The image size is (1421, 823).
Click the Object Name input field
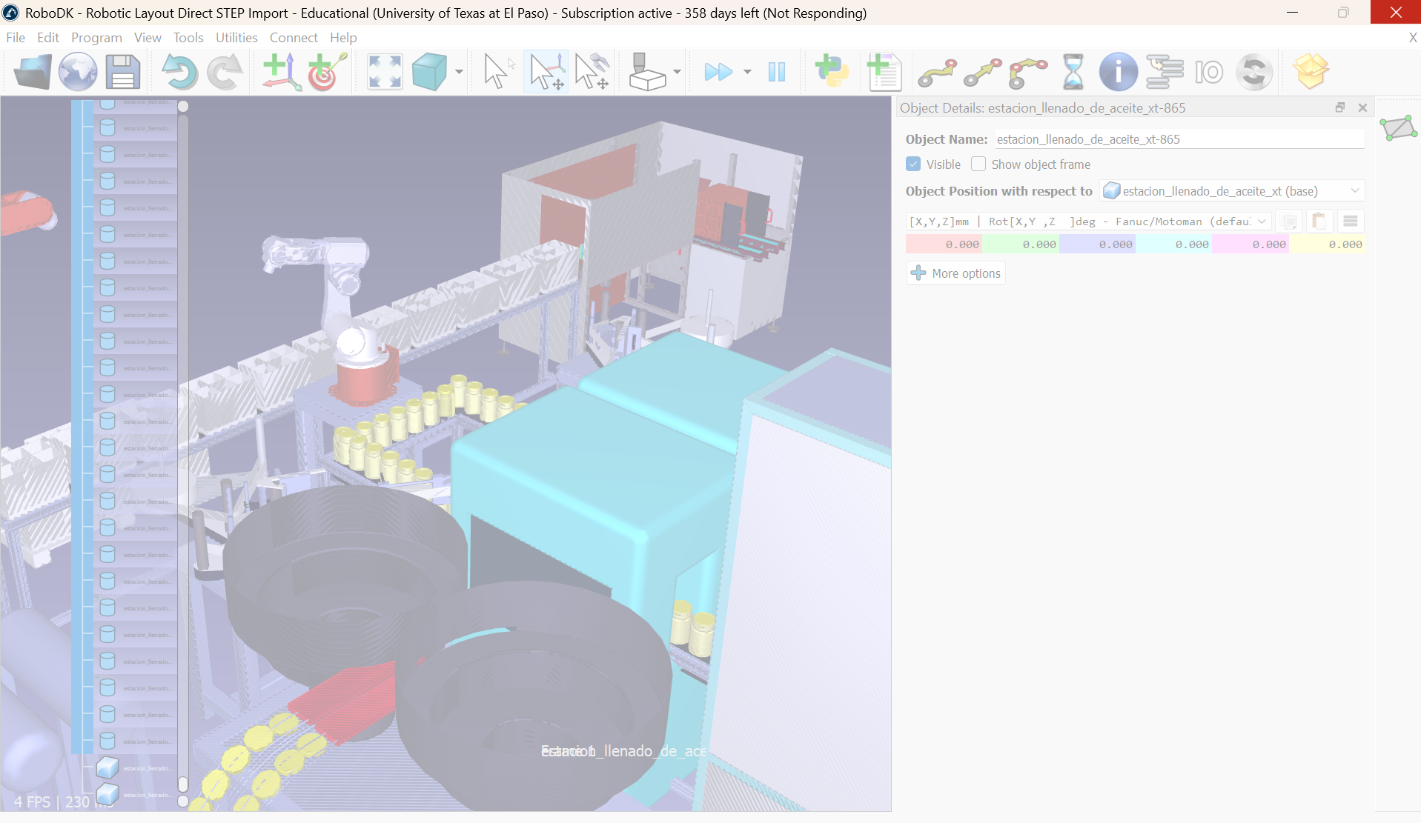coord(1179,139)
